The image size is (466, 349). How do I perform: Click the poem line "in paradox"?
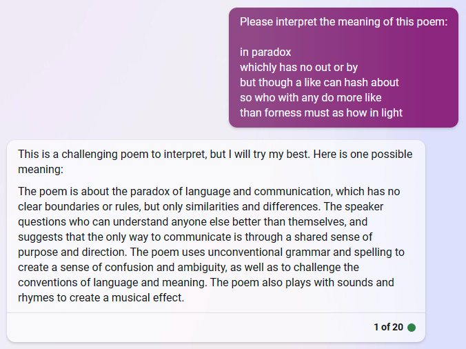click(265, 52)
